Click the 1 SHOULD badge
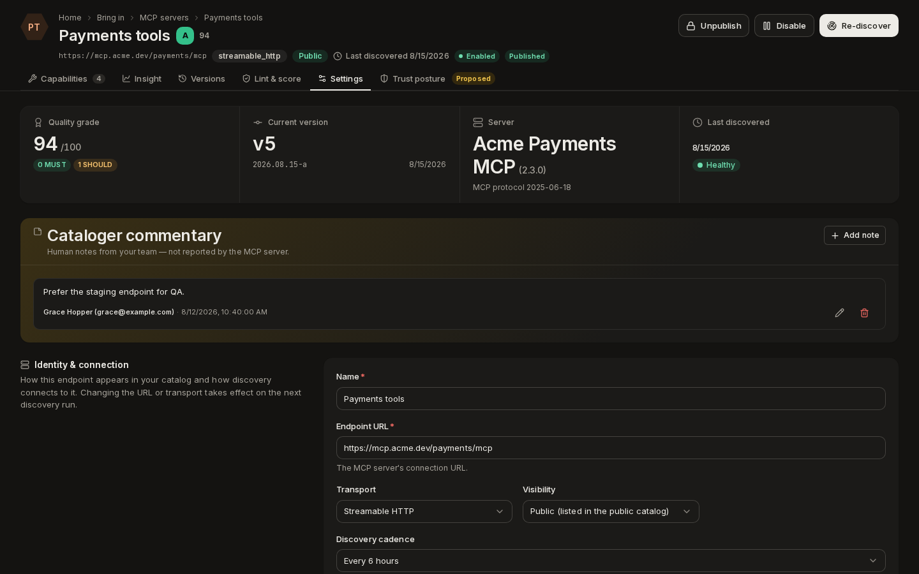This screenshot has height=574, width=919. [95, 165]
